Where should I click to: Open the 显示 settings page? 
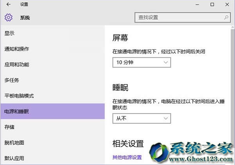[9, 33]
